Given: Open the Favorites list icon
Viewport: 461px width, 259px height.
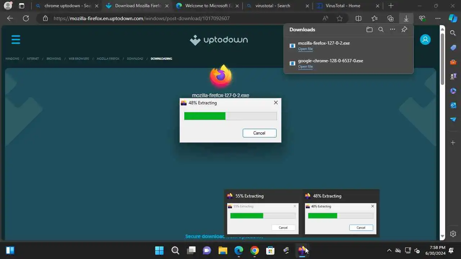Looking at the screenshot, I should (x=375, y=18).
